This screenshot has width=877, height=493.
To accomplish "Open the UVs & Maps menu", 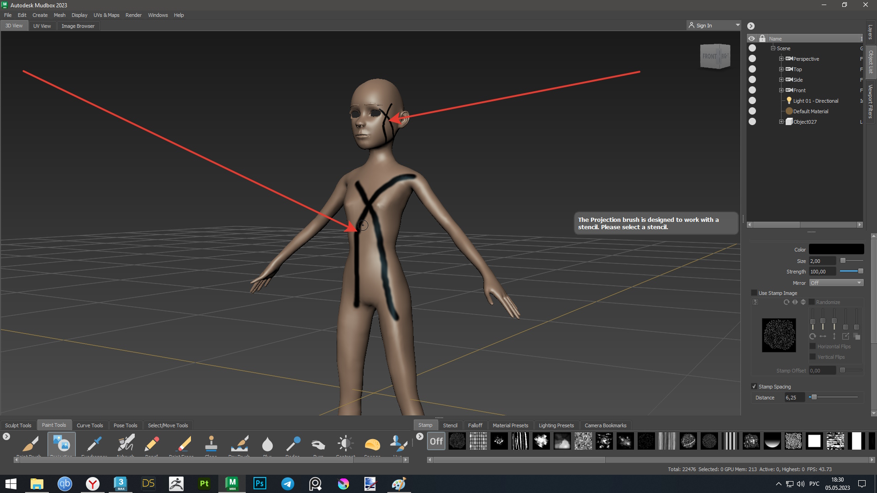I will [106, 15].
